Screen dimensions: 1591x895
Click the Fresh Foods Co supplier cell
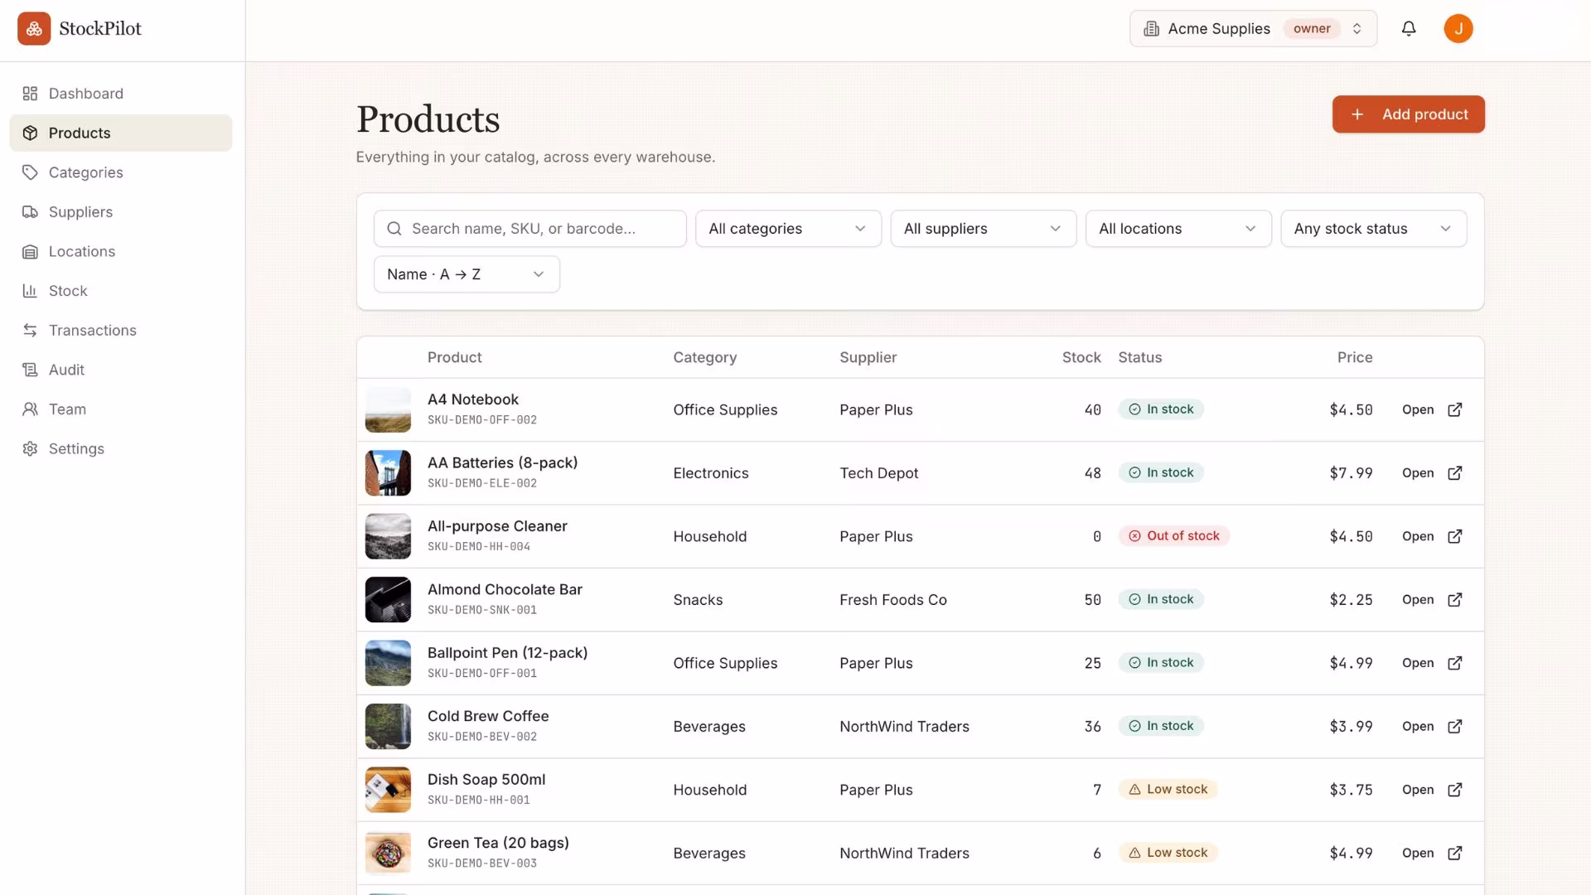893,600
